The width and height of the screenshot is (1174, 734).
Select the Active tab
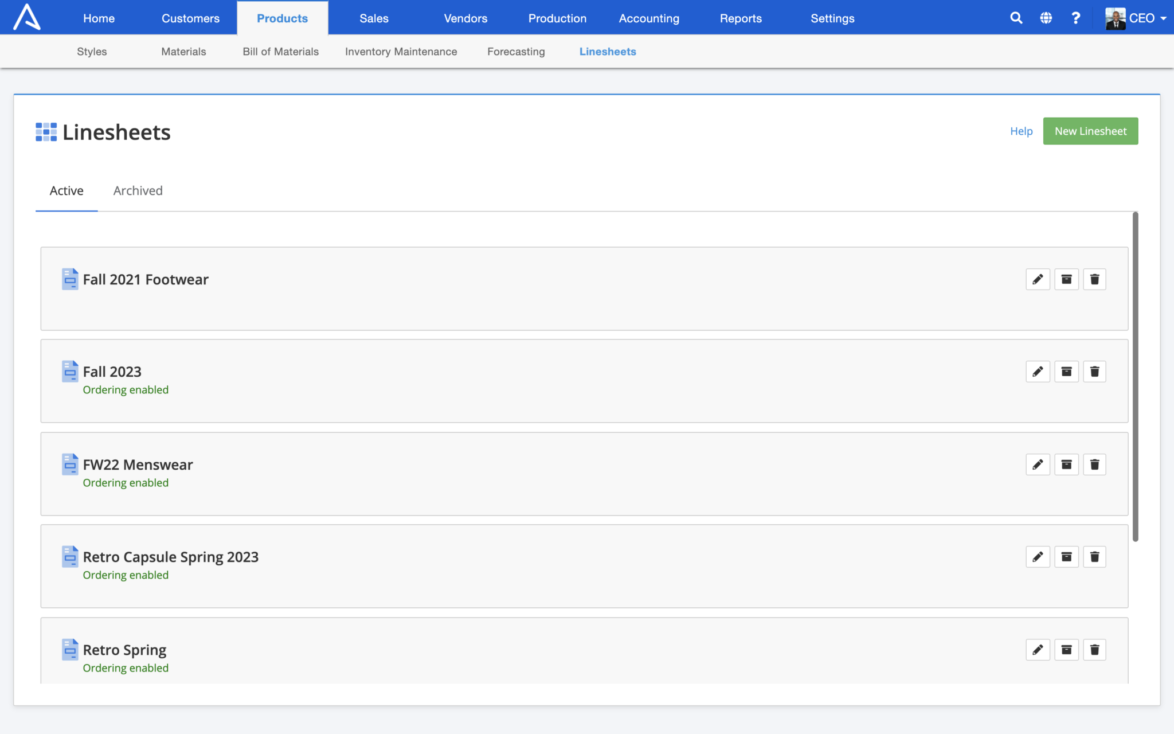tap(66, 190)
